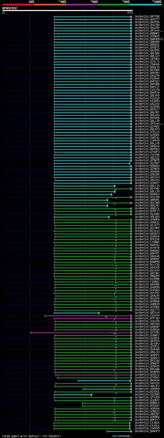Click the purple alignment bar for UniRef100_Q7XYM0
Screen dimensions: 164x438
(x=81, y=333)
